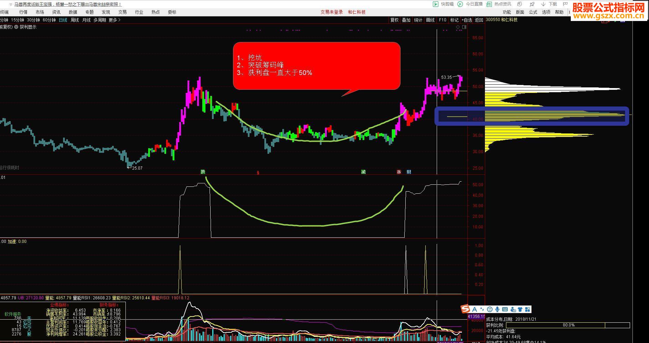This screenshot has width=649, height=343.
Task: Open Sogou user account icon
Action: pos(513,310)
